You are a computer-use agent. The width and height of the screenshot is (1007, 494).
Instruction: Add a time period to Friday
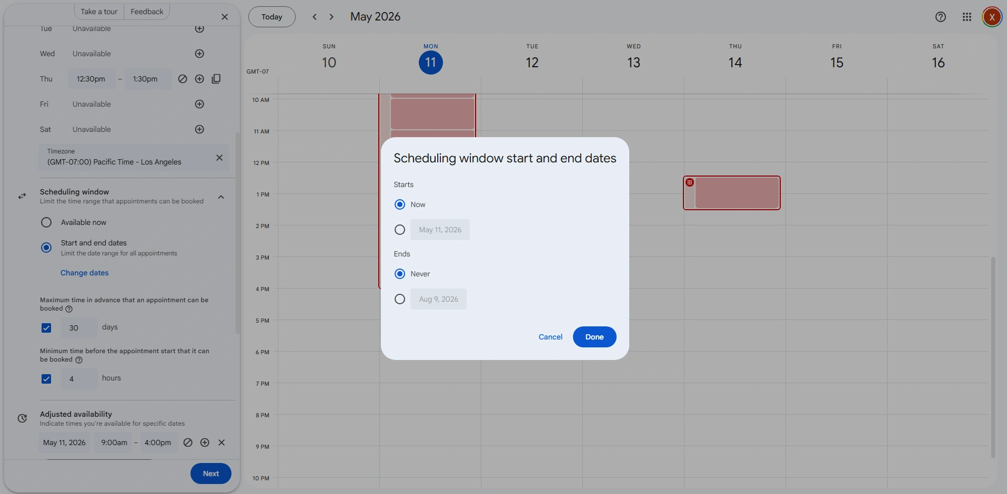pyautogui.click(x=199, y=104)
